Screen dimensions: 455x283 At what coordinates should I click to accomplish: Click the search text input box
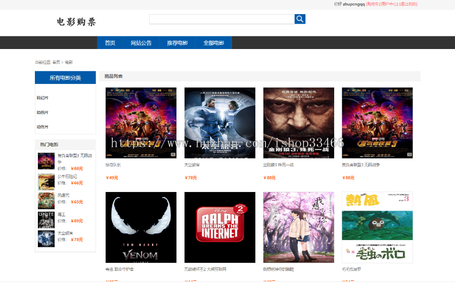[222, 19]
